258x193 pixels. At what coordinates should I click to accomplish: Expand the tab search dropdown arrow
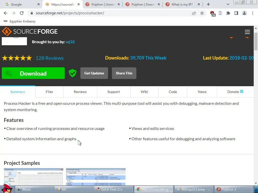point(228,5)
